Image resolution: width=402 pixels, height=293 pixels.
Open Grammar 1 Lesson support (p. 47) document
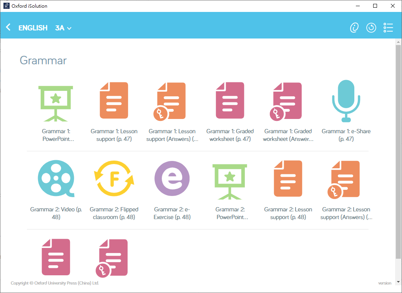point(114,100)
